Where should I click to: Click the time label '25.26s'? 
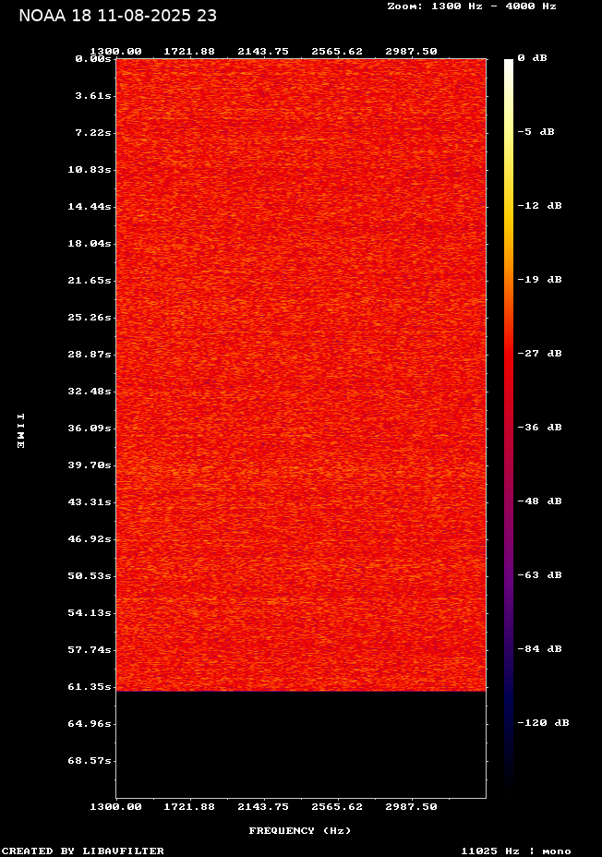tap(90, 318)
